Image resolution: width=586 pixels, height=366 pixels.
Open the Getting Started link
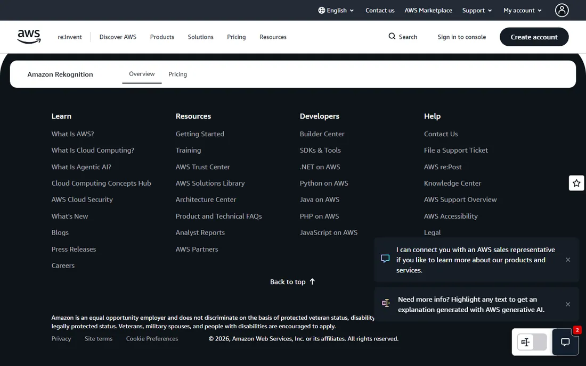pyautogui.click(x=200, y=134)
